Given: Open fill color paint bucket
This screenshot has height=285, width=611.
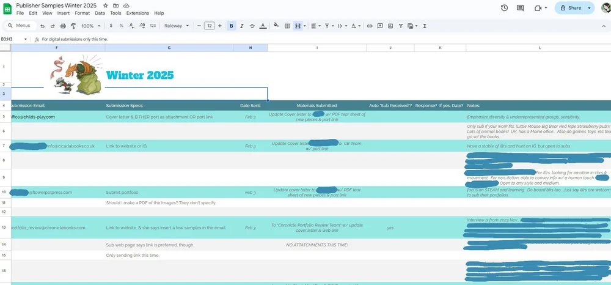Looking at the screenshot, I should 276,26.
